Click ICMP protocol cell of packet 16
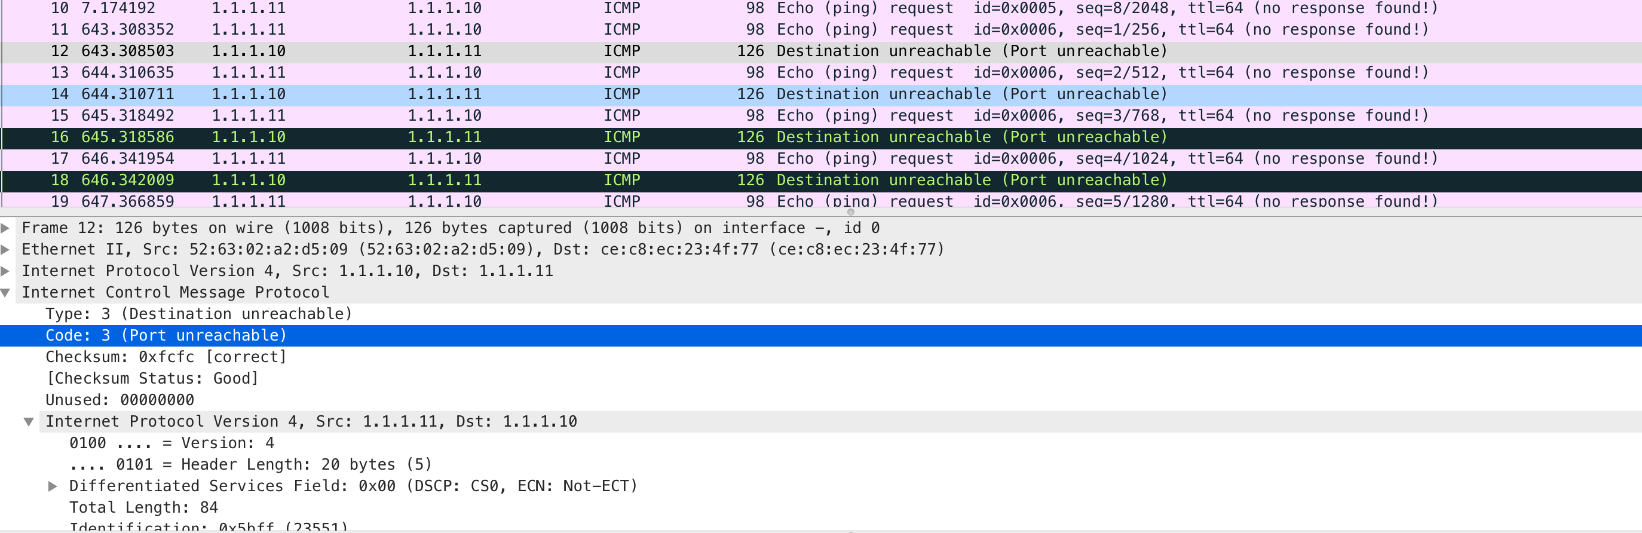 tap(622, 137)
